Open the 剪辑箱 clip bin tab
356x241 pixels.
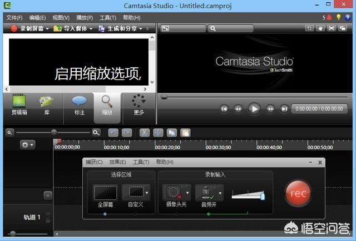tap(19, 105)
